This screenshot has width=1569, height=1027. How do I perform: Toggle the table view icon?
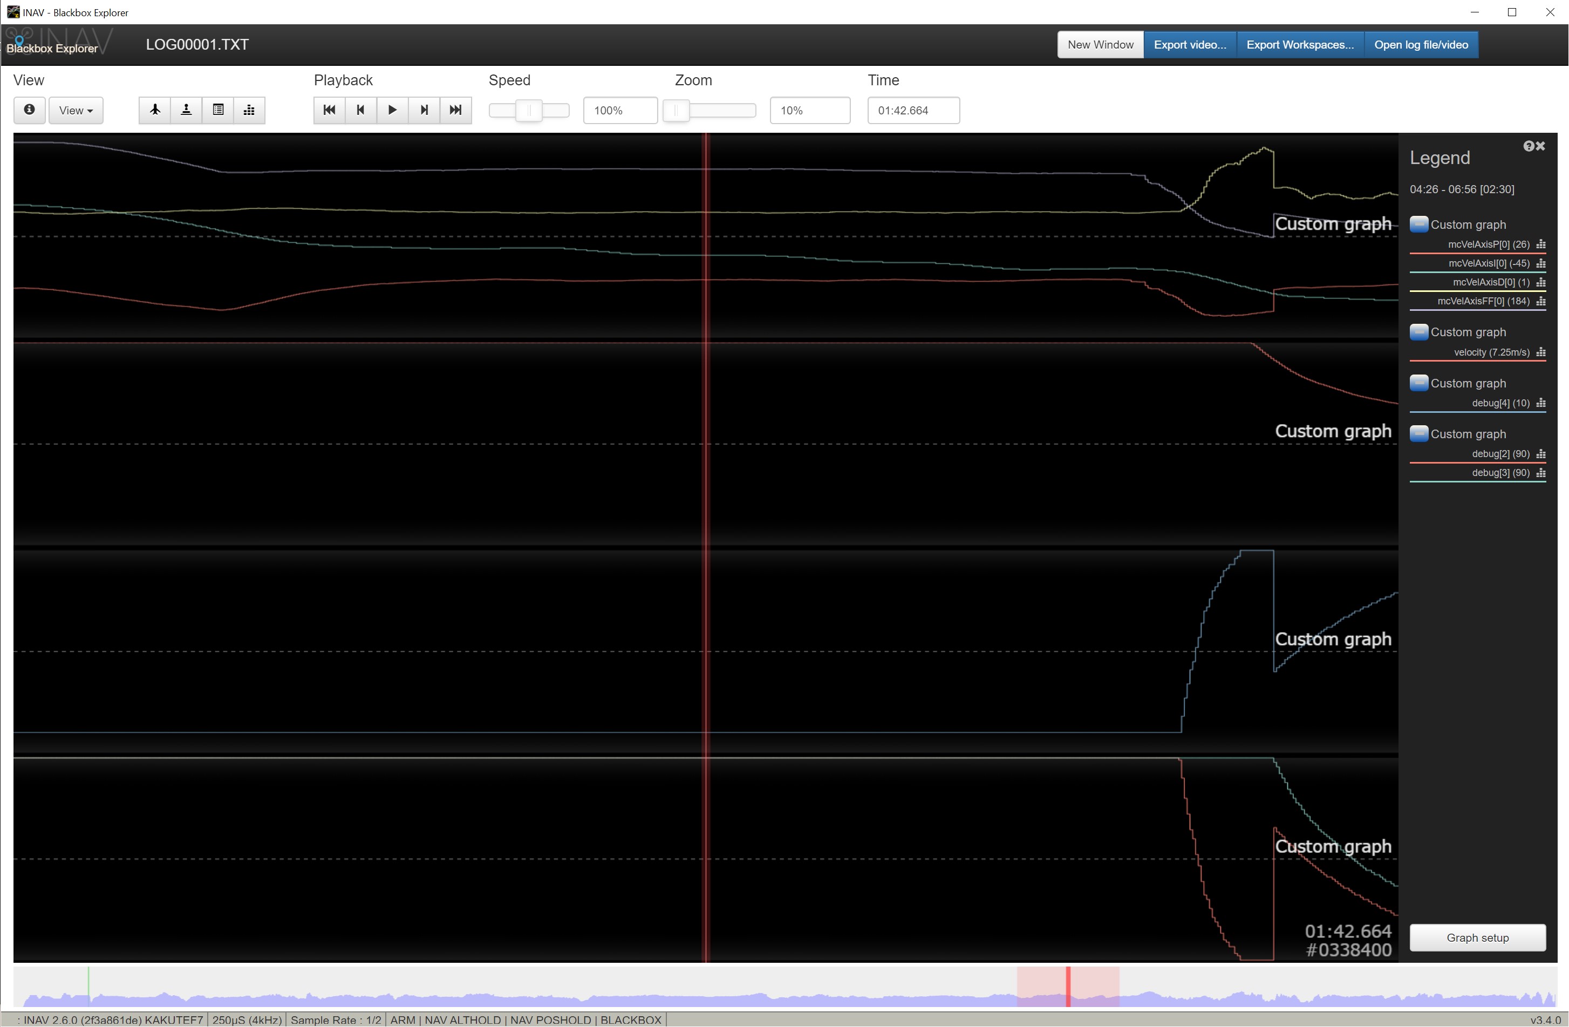pyautogui.click(x=218, y=110)
